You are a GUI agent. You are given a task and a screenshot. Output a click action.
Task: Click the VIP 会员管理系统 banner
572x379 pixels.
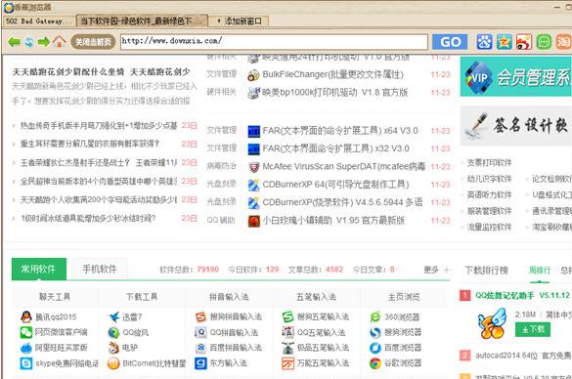(515, 77)
